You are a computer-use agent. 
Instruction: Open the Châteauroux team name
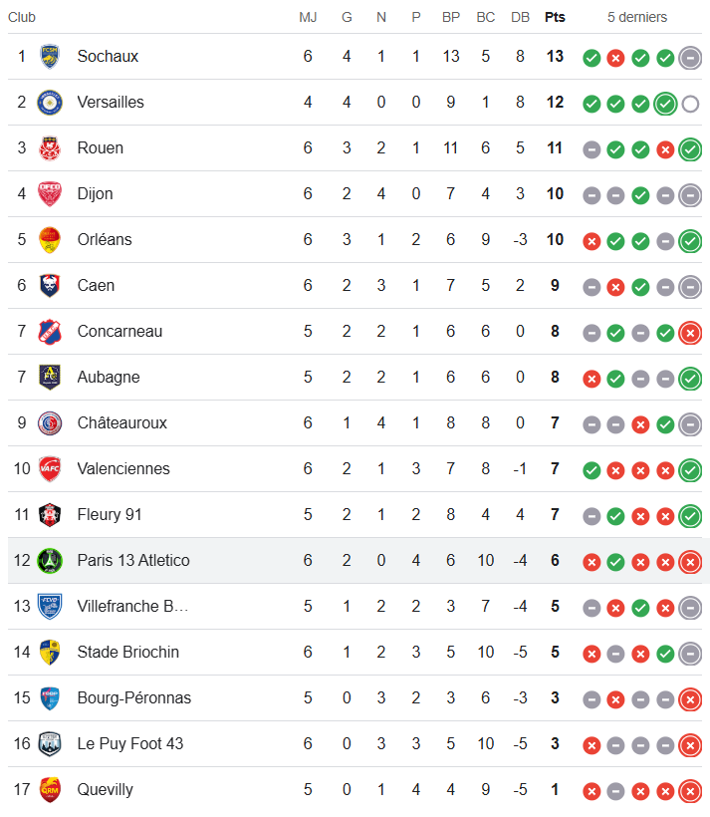[121, 423]
